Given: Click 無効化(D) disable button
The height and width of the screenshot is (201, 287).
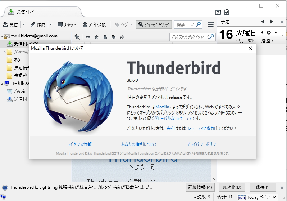Looking at the screenshot, I should click(x=232, y=187).
